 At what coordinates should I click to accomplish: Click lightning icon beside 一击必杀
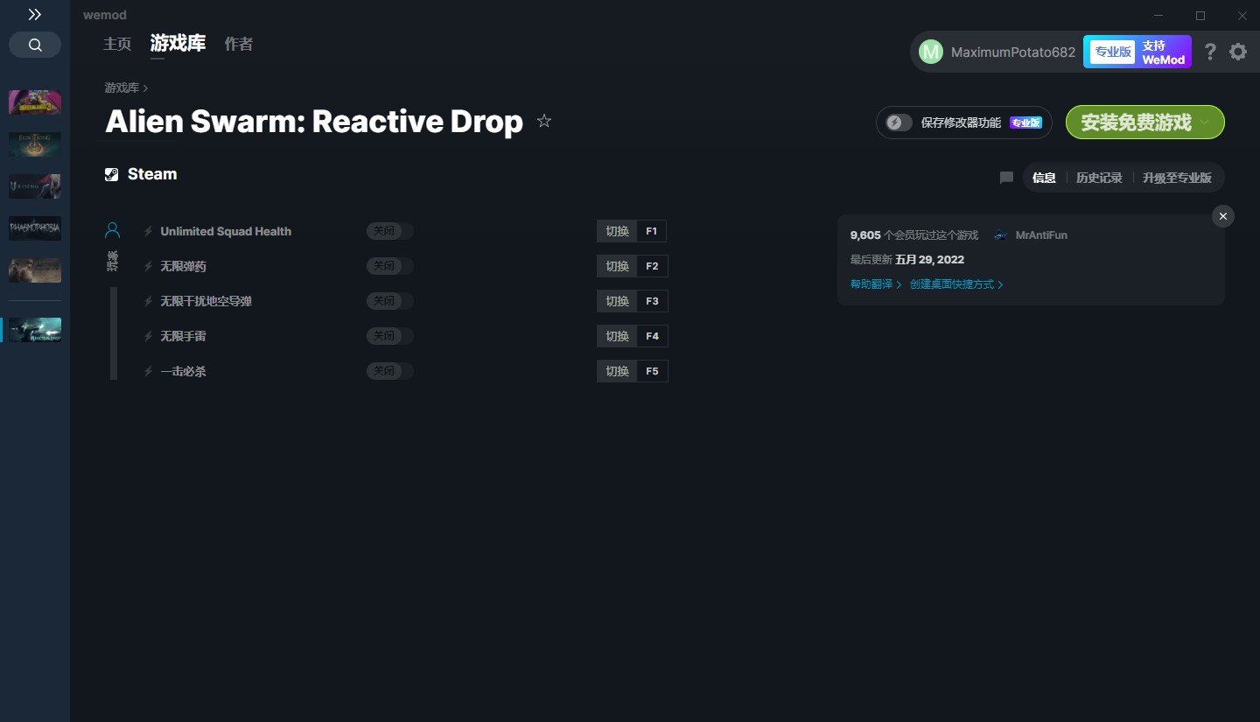tap(148, 371)
